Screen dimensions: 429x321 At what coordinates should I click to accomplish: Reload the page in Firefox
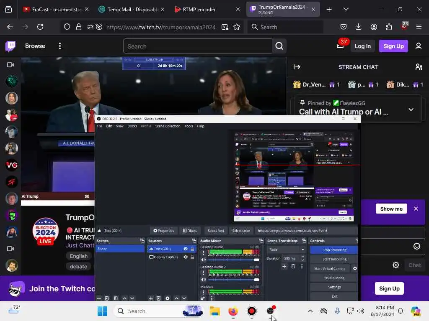40,27
